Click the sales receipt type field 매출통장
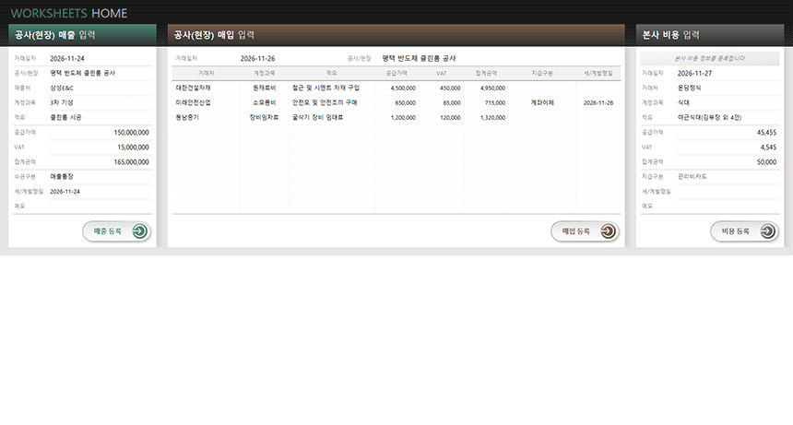The image size is (793, 425). [101, 176]
